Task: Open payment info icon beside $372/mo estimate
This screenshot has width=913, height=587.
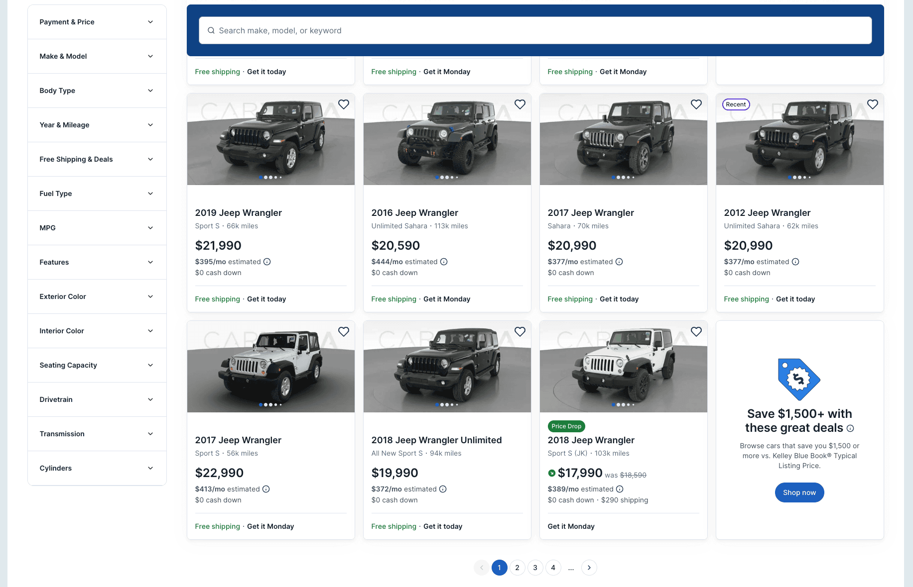Action: click(443, 489)
